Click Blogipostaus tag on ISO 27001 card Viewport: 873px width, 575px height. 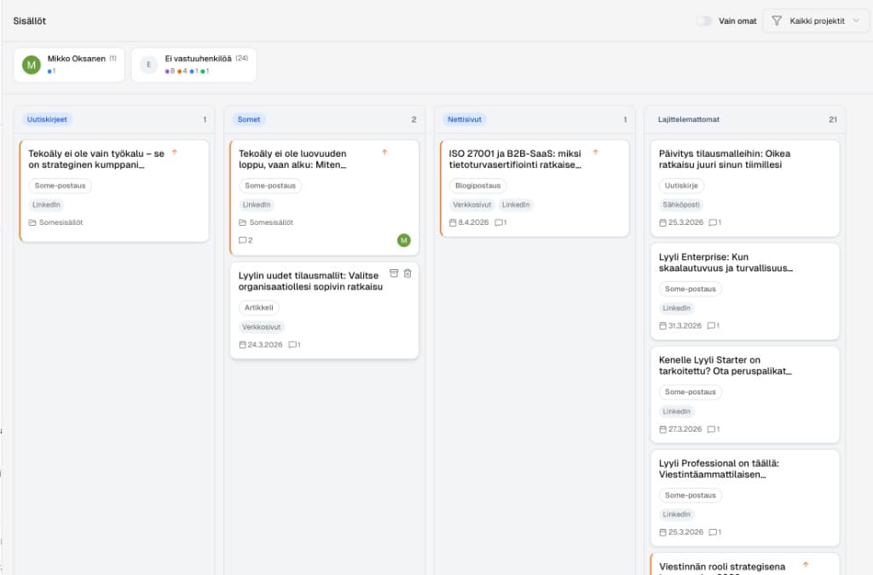(477, 186)
